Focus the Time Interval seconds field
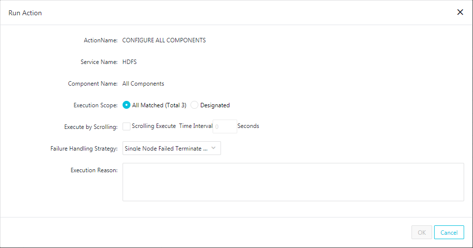This screenshot has width=473, height=248. click(225, 126)
